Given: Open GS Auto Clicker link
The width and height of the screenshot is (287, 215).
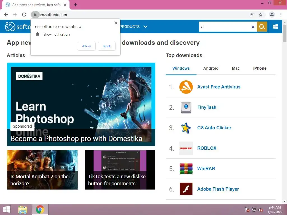Looking at the screenshot, I should (x=214, y=128).
